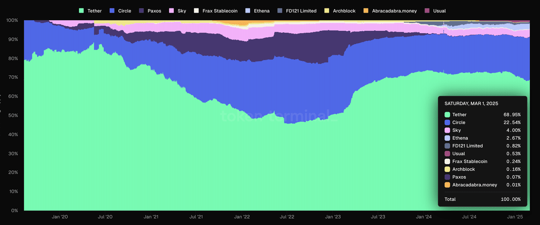Image resolution: width=540 pixels, height=225 pixels.
Task: Click the 0% y-axis label
Action: [14, 210]
